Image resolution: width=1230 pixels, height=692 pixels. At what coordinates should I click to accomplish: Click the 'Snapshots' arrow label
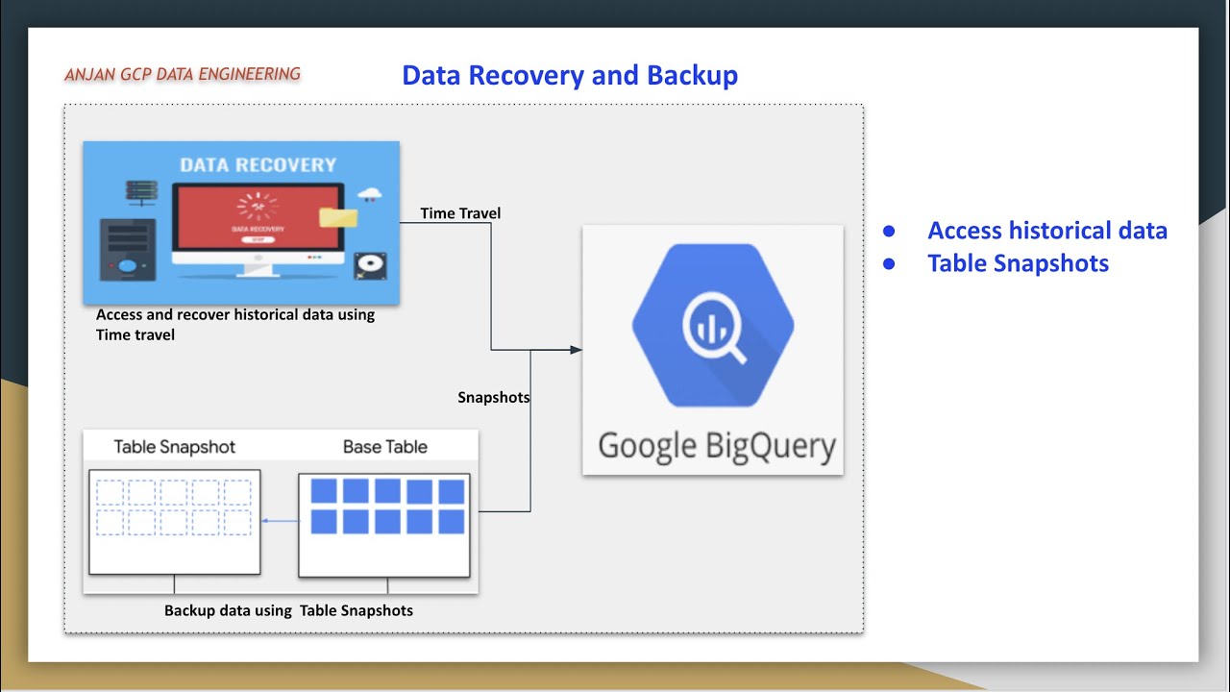click(494, 397)
